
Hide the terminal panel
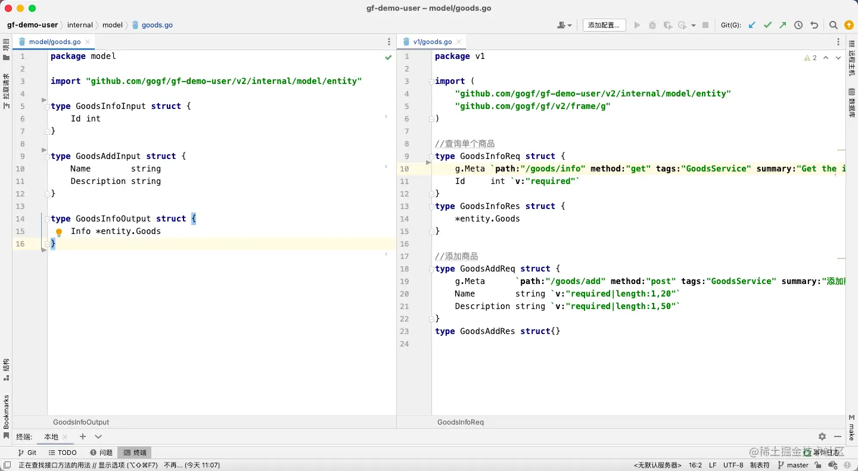837,436
